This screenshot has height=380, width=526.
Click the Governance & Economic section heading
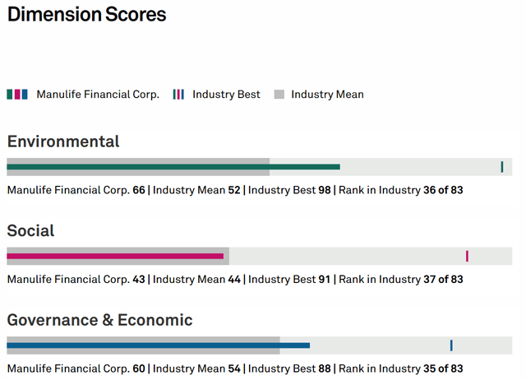(x=99, y=320)
